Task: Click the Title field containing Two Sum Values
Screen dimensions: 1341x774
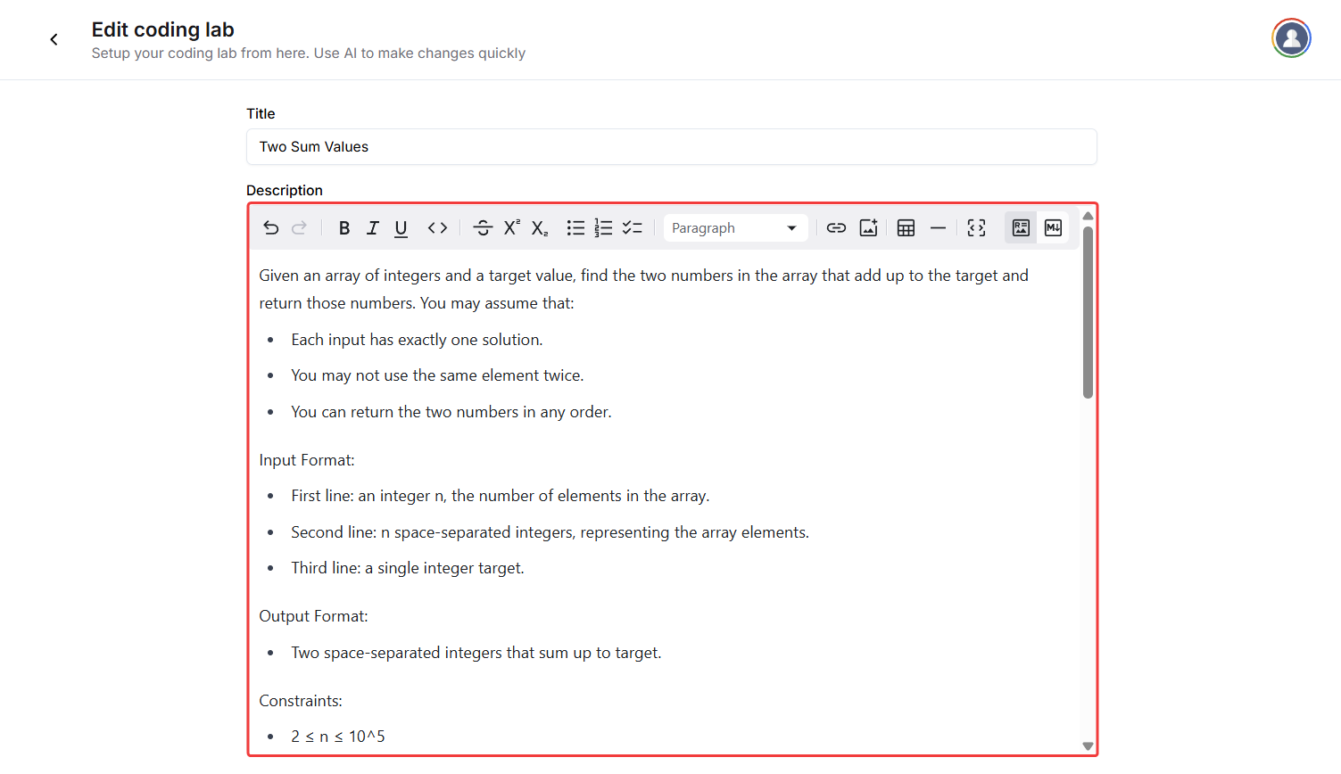Action: pos(671,147)
